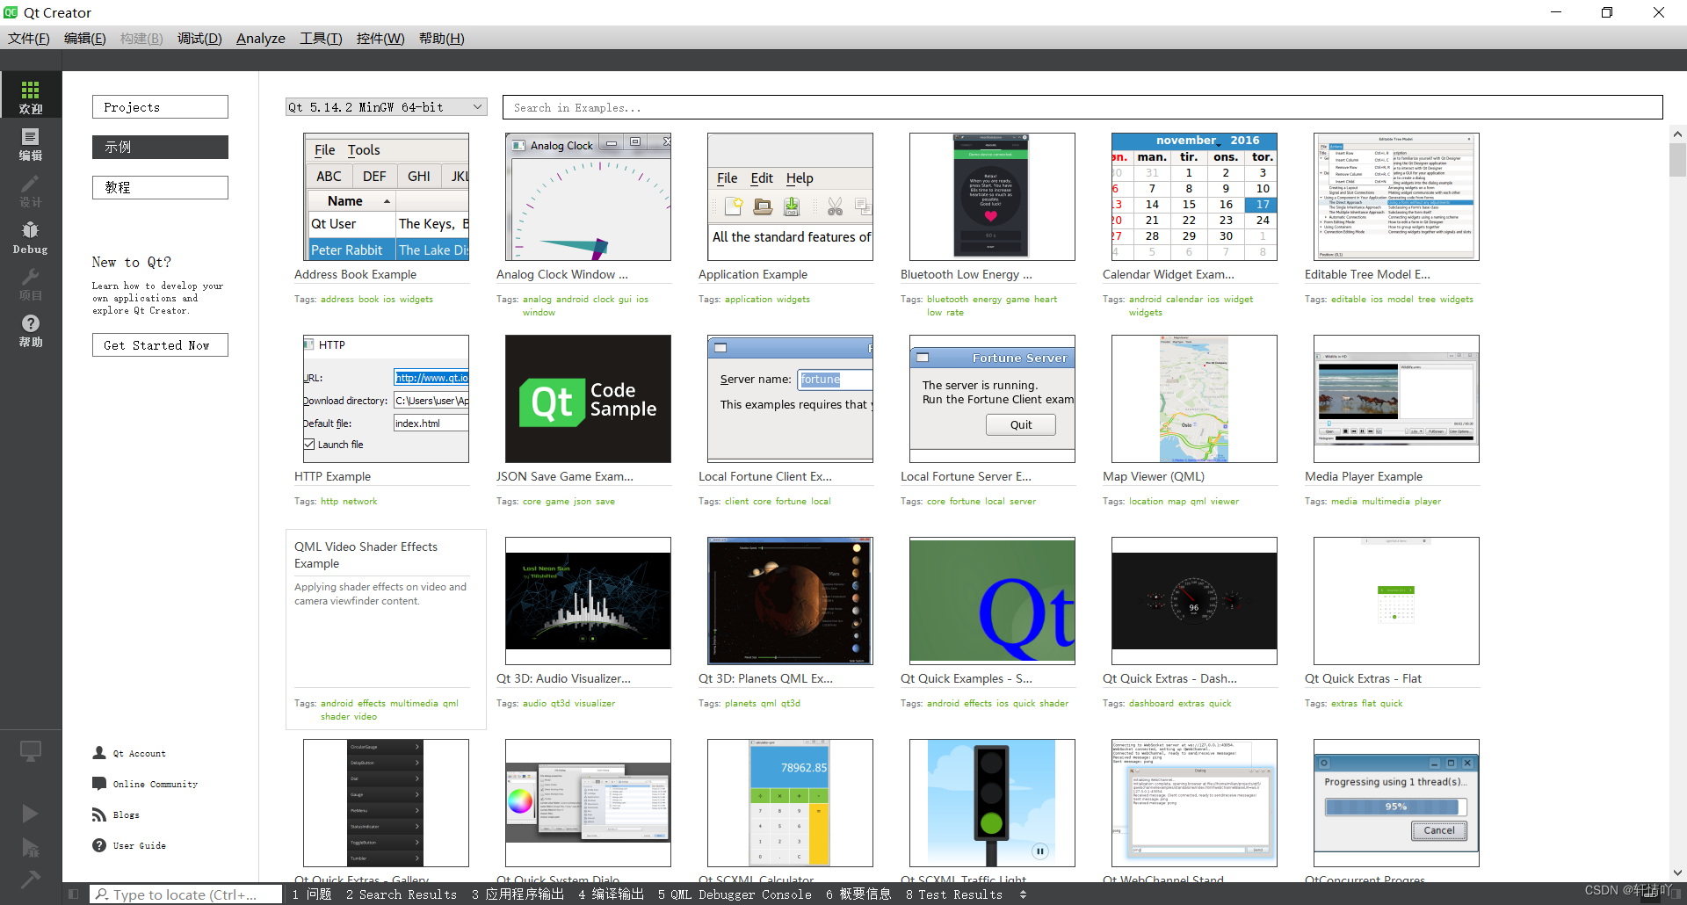Click the Run play icon

pos(30,813)
